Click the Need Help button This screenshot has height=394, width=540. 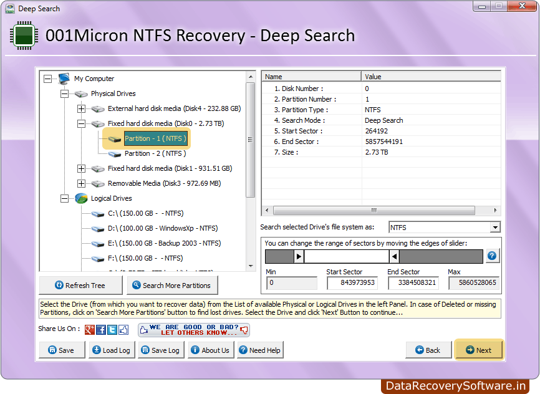coord(261,350)
